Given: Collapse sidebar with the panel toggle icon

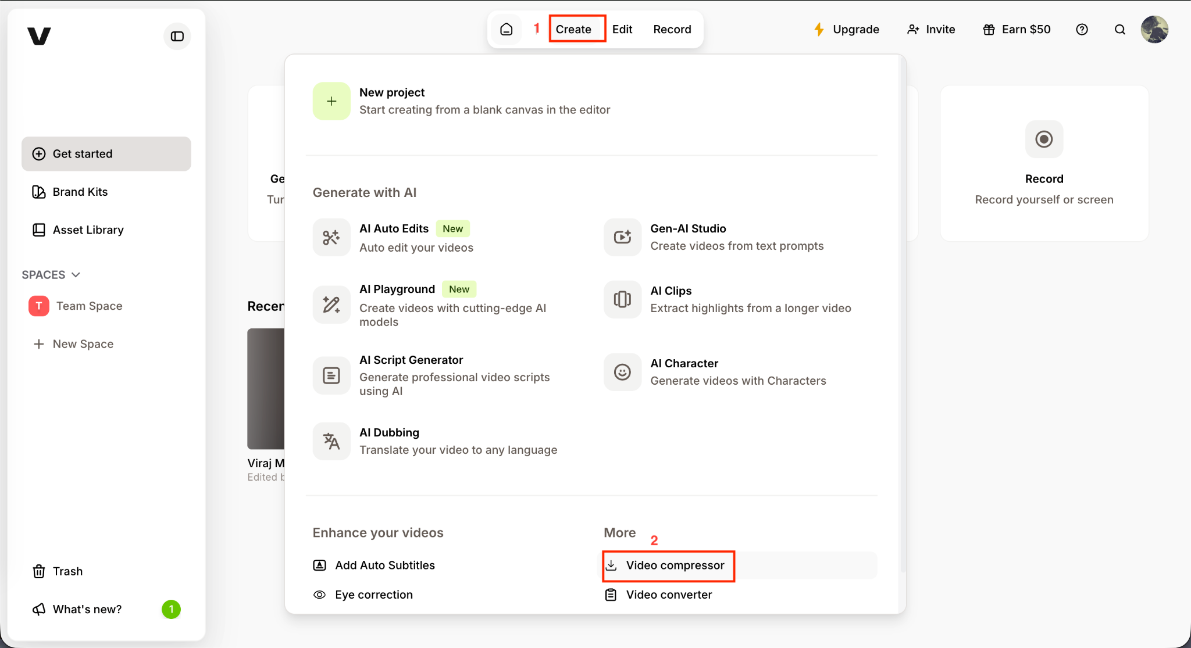Looking at the screenshot, I should point(177,36).
